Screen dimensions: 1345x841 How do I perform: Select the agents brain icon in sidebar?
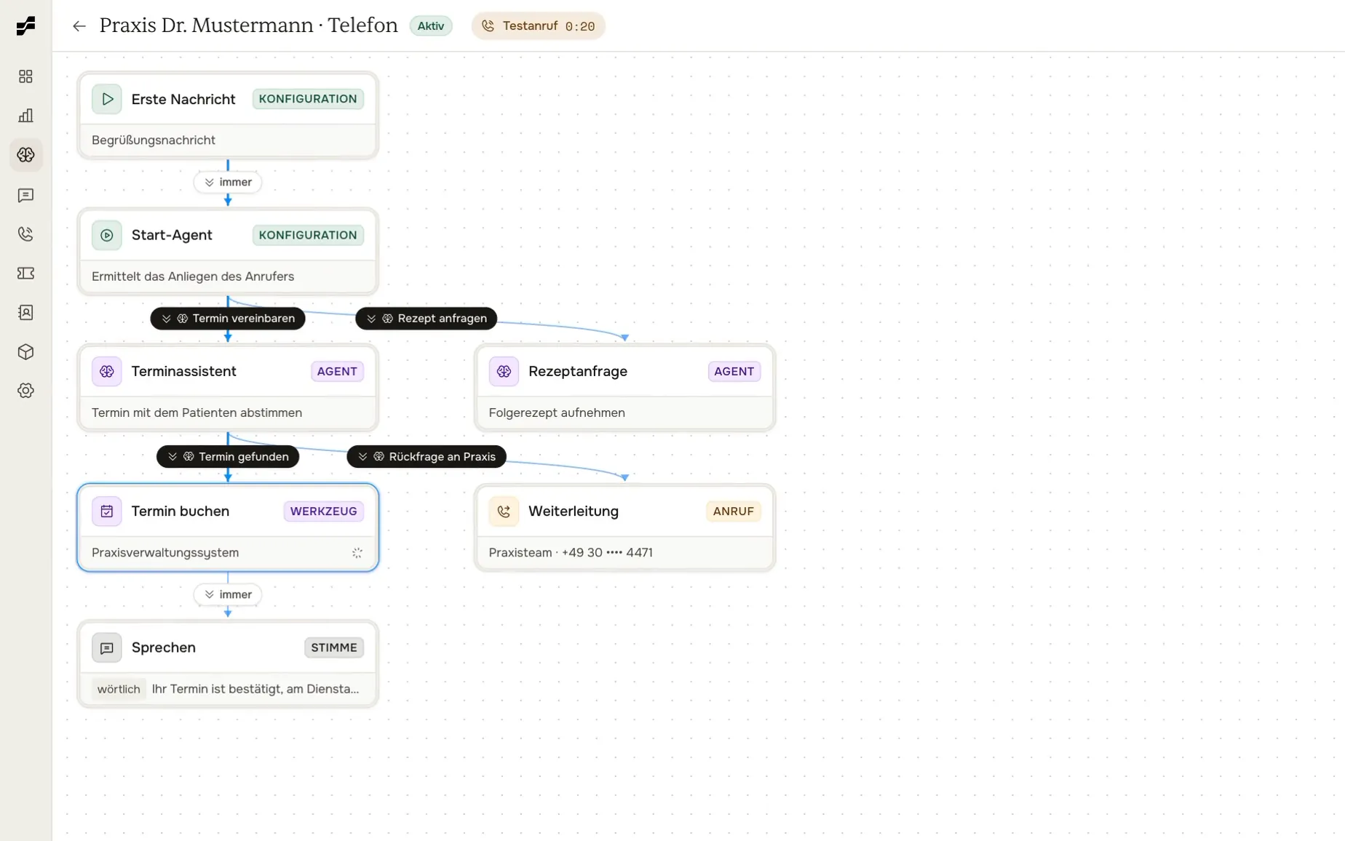[25, 155]
